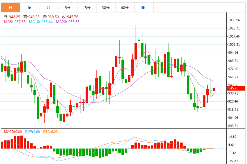
Task: Switch to the 月 monthly tab
Action: coord(49,8)
